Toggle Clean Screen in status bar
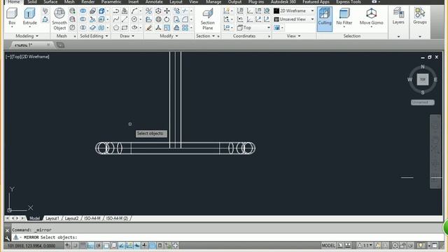 click(x=435, y=246)
